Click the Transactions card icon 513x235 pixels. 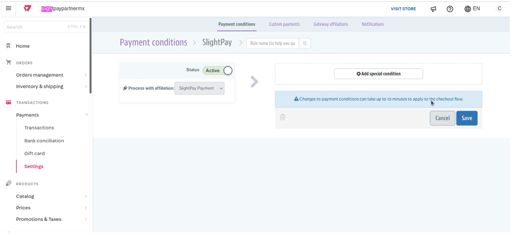point(9,102)
